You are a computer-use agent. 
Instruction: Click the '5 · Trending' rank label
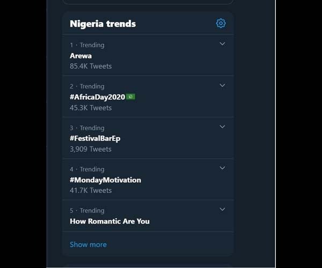pos(87,211)
